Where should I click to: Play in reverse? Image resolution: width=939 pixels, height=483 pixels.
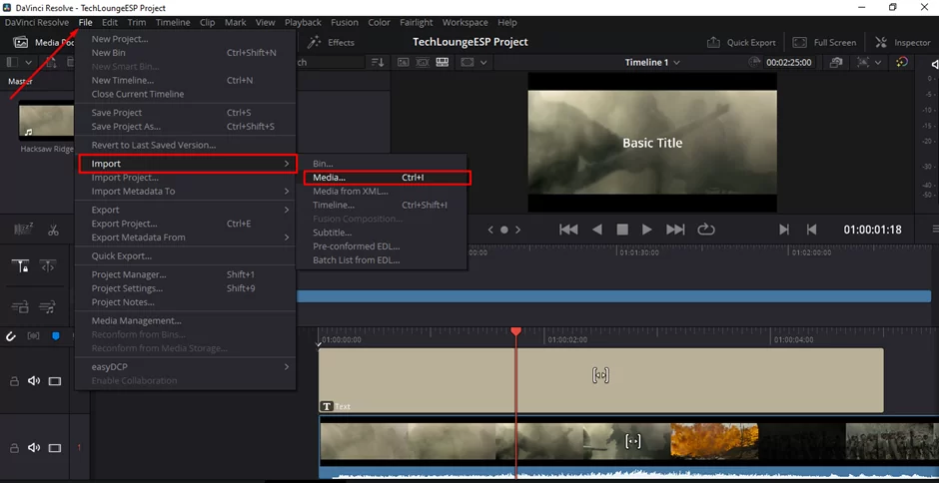(x=597, y=230)
